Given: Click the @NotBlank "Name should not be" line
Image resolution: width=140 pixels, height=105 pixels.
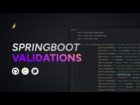Looking at the screenshot, I should 119,48.
